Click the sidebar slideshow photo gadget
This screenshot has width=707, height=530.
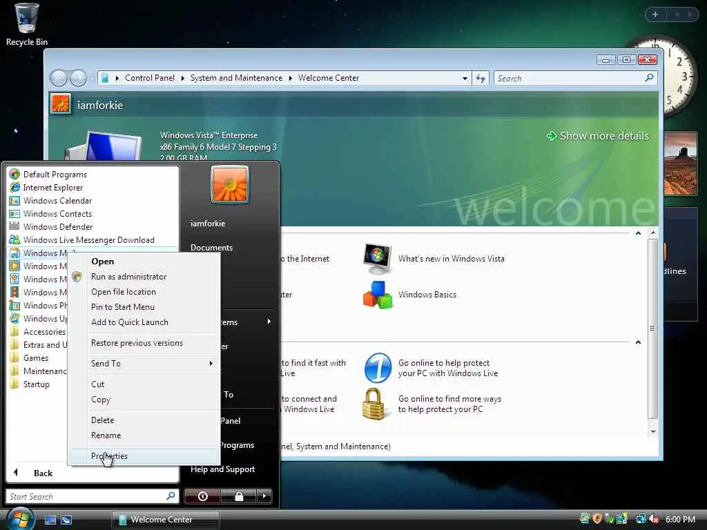[x=680, y=163]
